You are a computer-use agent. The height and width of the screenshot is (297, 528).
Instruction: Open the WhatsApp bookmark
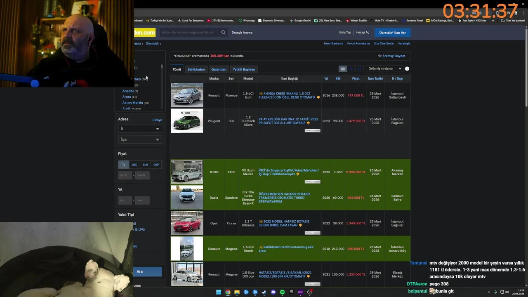pos(247,21)
